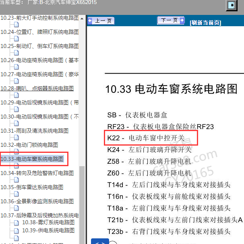Go to previous page with 上一页 button
This screenshot has height=244, width=244.
pyautogui.click(x=101, y=21)
